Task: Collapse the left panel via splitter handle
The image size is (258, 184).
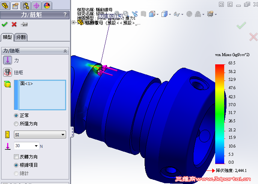Action: [x=72, y=132]
